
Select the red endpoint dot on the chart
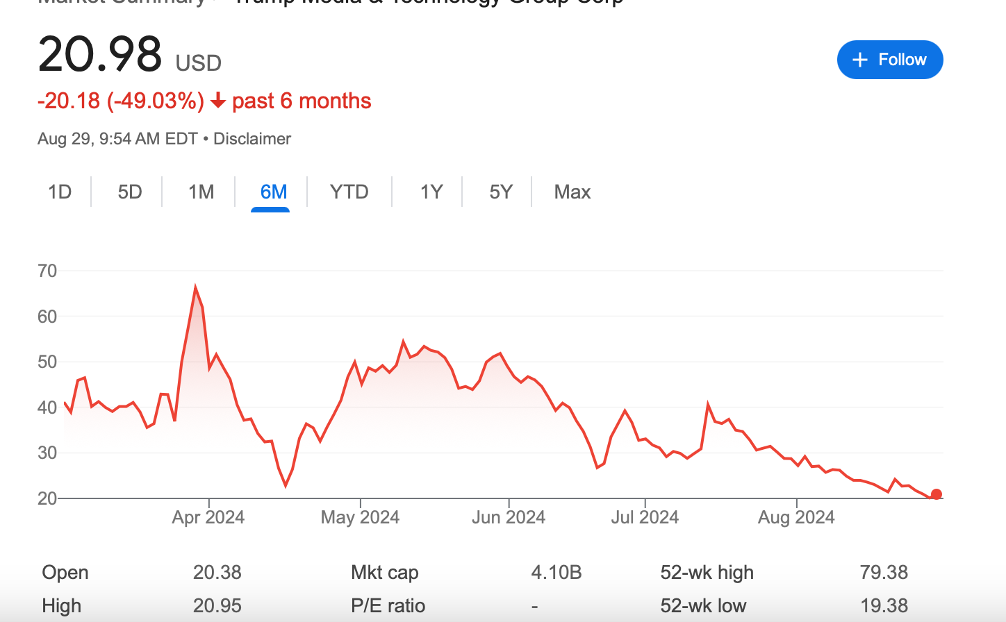coord(937,494)
